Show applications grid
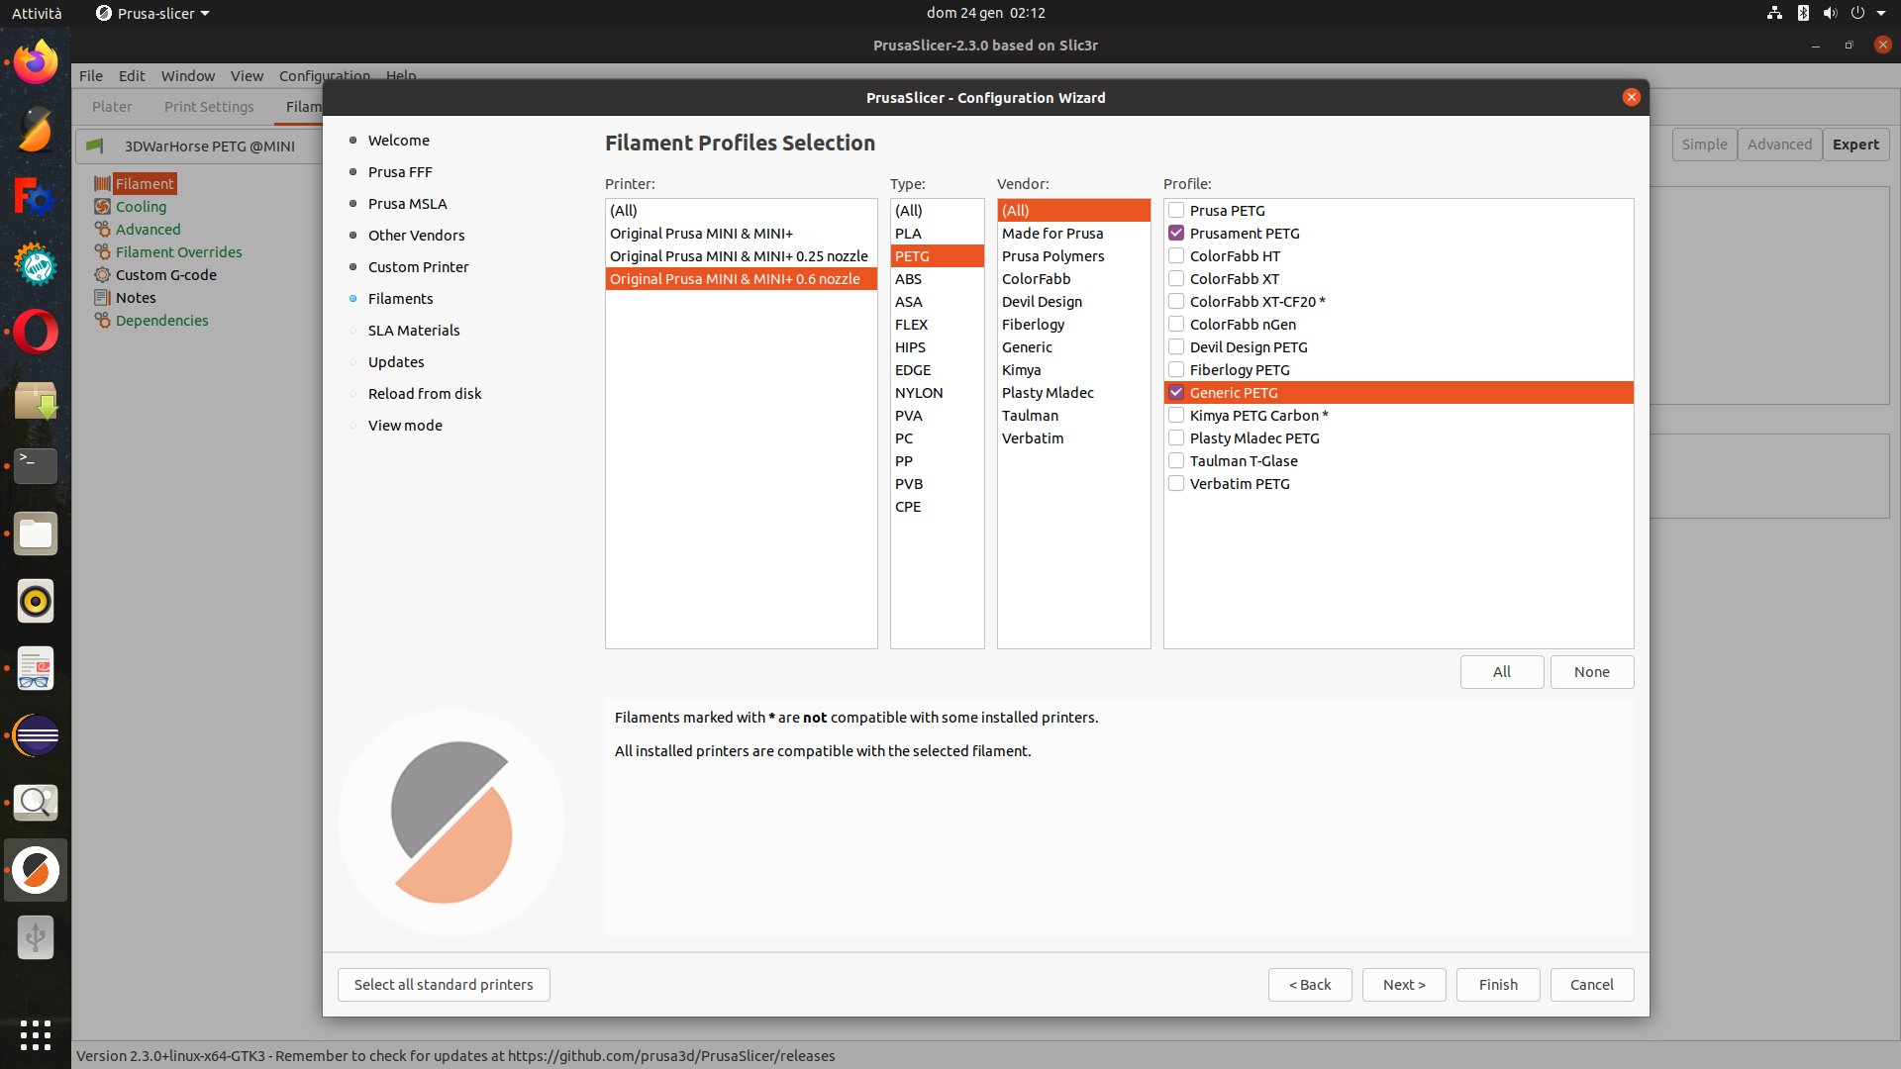 coord(36,1035)
